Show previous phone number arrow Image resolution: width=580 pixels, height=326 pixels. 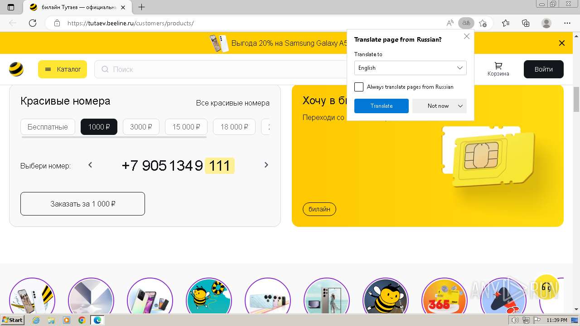90,165
